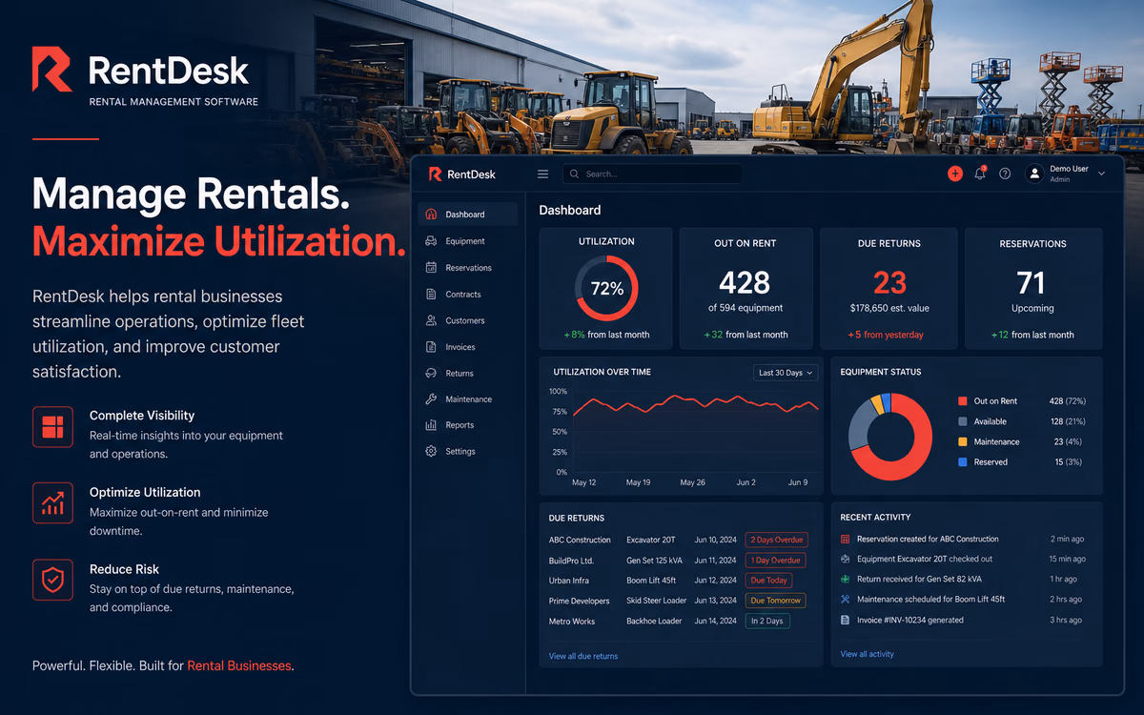The width and height of the screenshot is (1144, 715).
Task: Click the Reduce Risk shield icon
Action: point(52,580)
